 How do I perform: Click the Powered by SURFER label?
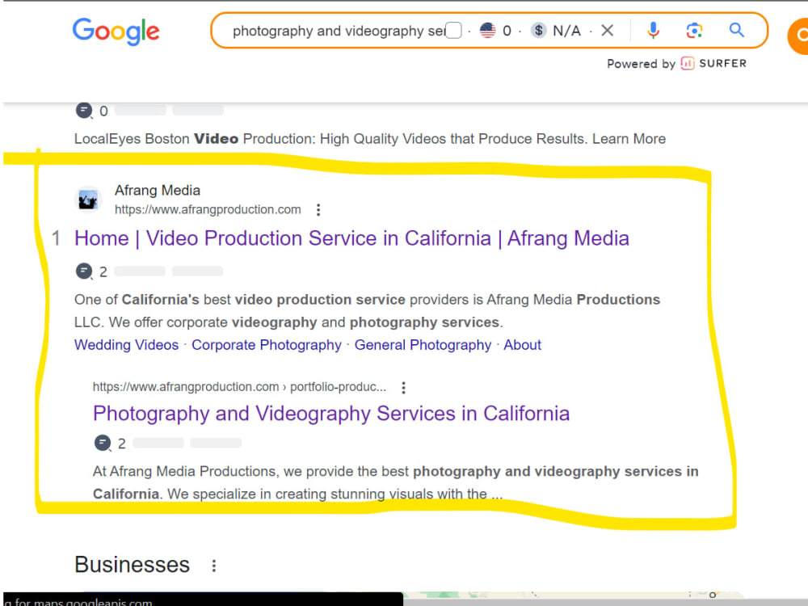point(676,63)
